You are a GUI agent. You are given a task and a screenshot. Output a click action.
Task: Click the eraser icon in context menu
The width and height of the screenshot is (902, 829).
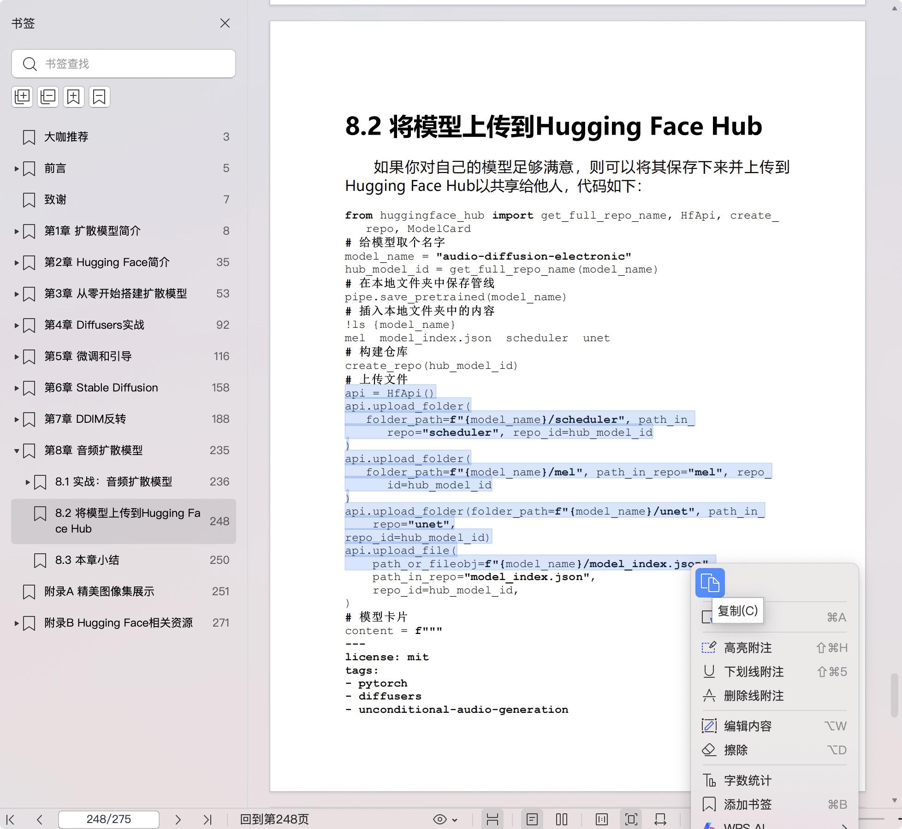coord(709,750)
